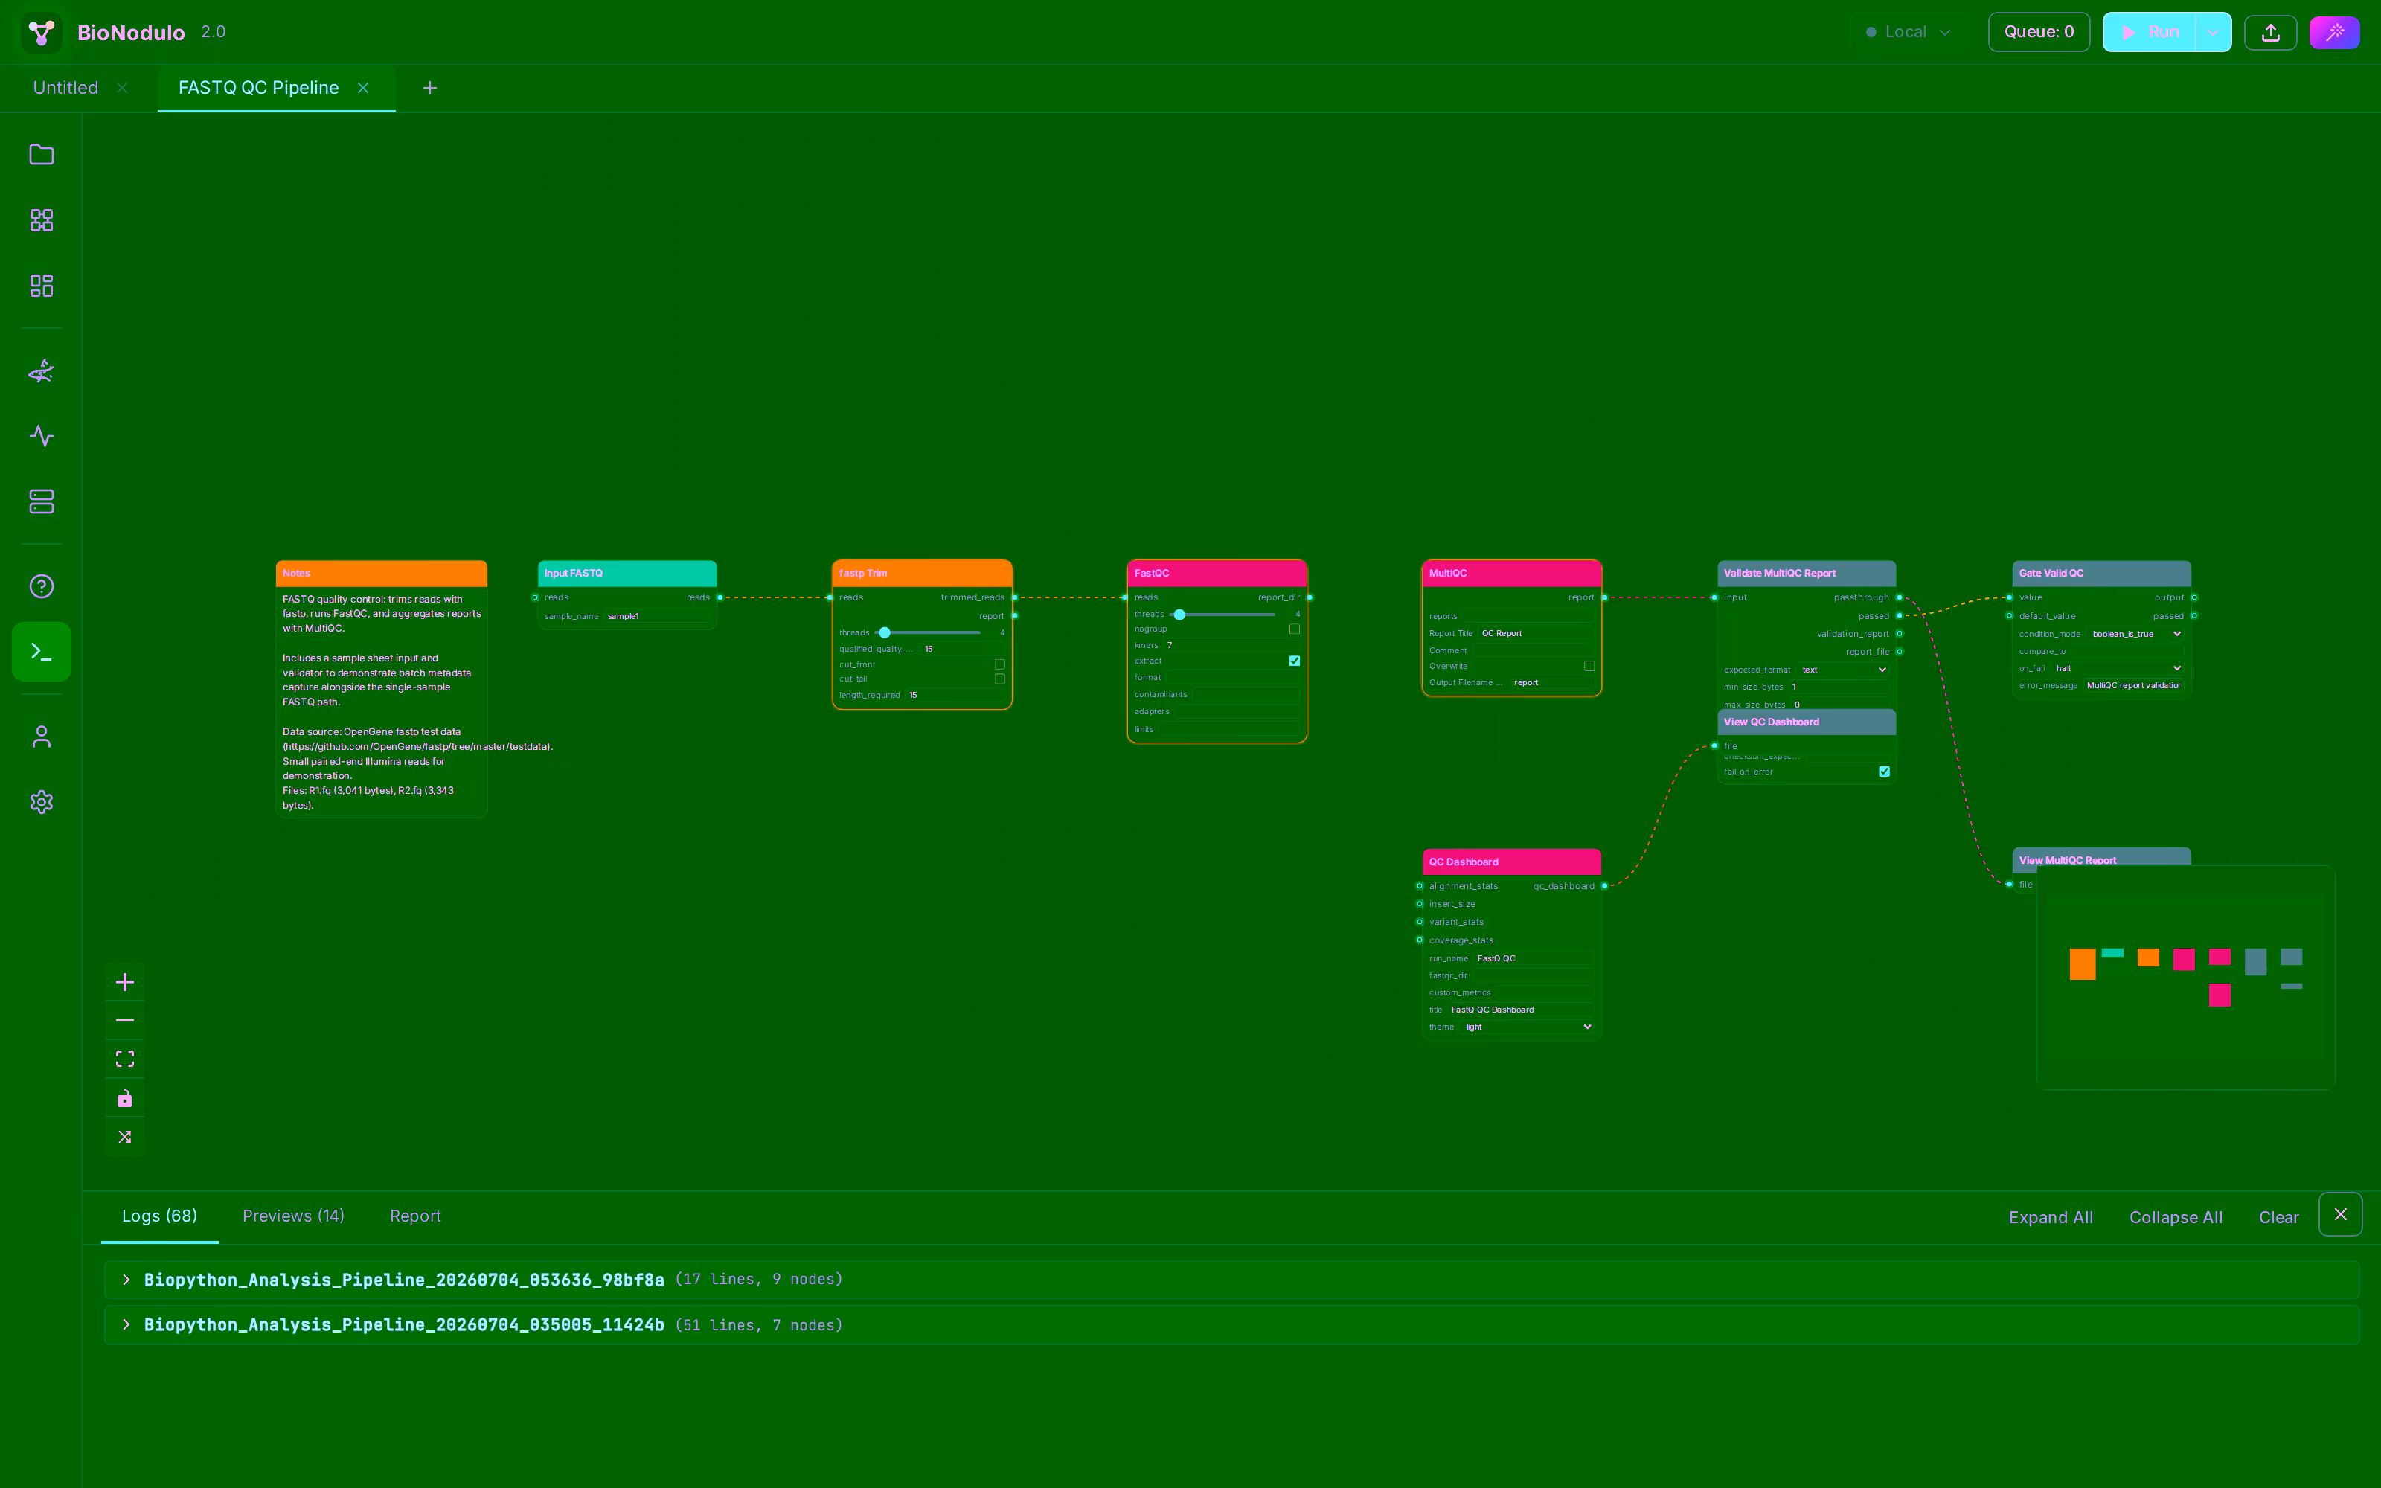
Task: Close the FASTQ QC Pipeline tab
Action: click(x=363, y=88)
